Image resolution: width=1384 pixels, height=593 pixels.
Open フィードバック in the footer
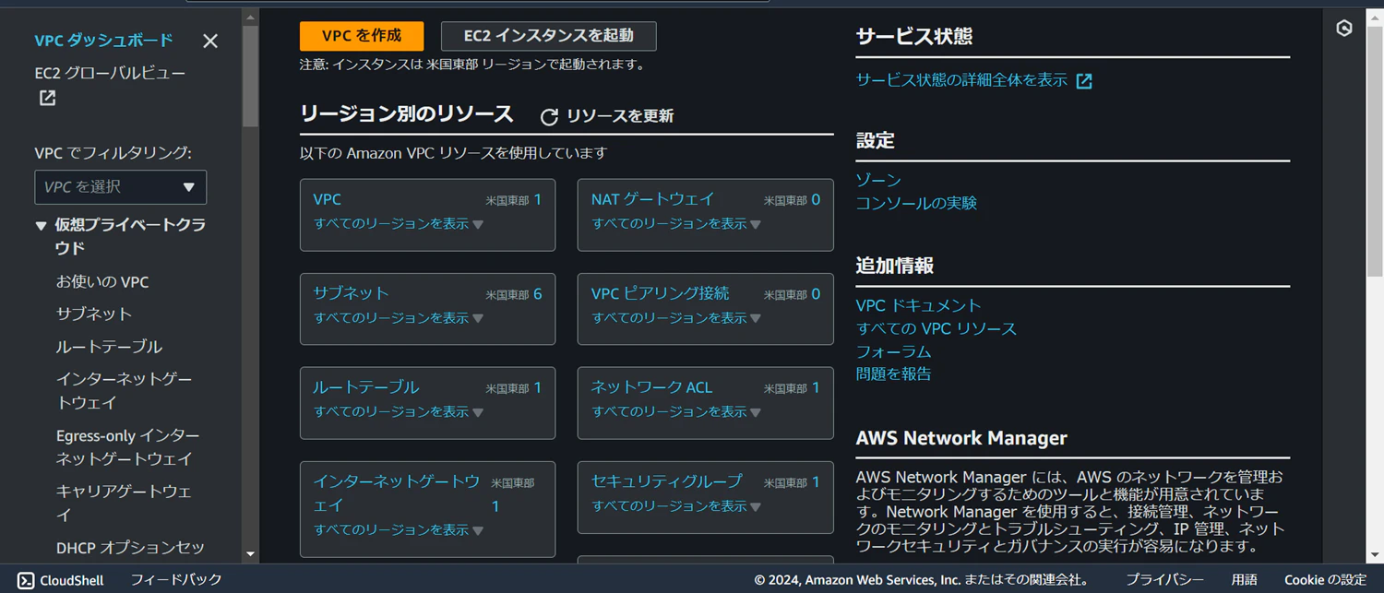pyautogui.click(x=176, y=580)
